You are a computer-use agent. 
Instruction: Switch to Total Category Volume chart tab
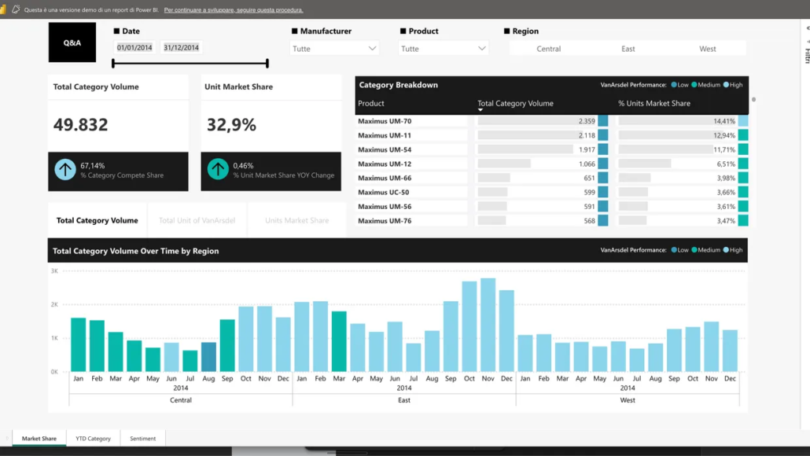(x=97, y=220)
